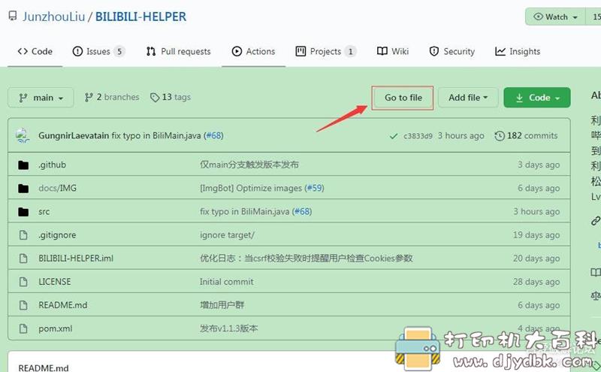Open the '[ImgBot] Optimize images' commit message

click(x=251, y=189)
